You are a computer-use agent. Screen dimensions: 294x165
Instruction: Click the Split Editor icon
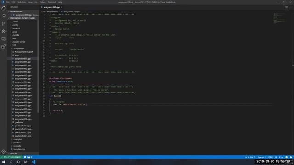coord(287,7)
